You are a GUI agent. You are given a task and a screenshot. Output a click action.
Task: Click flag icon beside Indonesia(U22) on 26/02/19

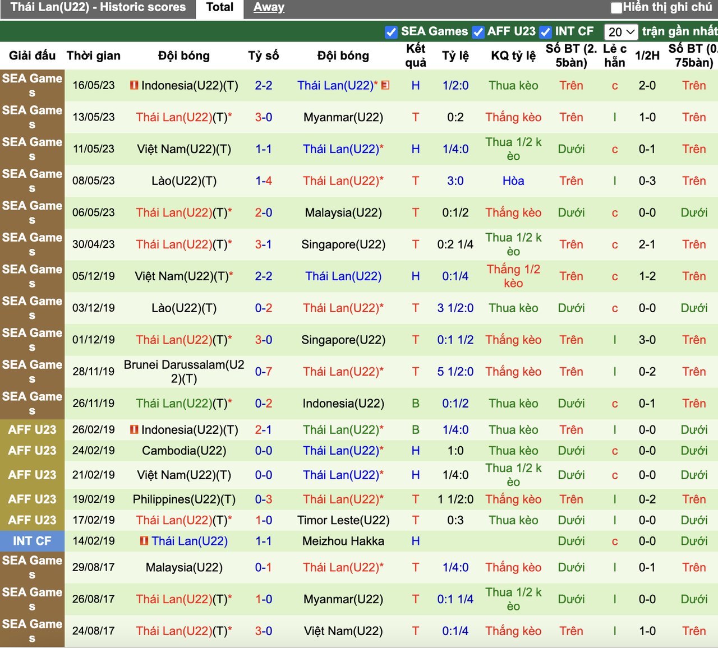coord(134,429)
